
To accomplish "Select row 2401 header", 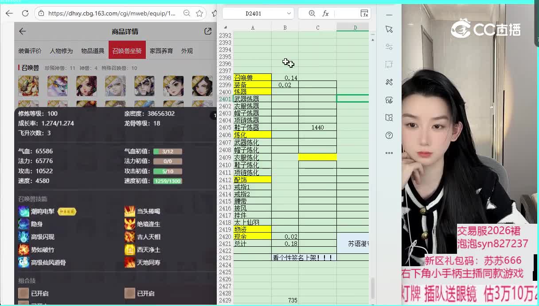I will (225, 99).
